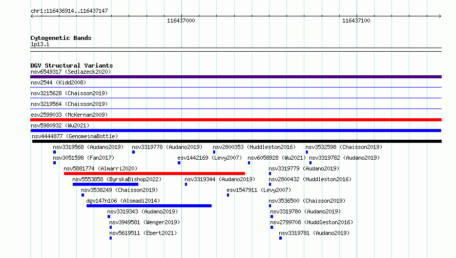Click the blue marker under nsv3319343

[x=109, y=217]
